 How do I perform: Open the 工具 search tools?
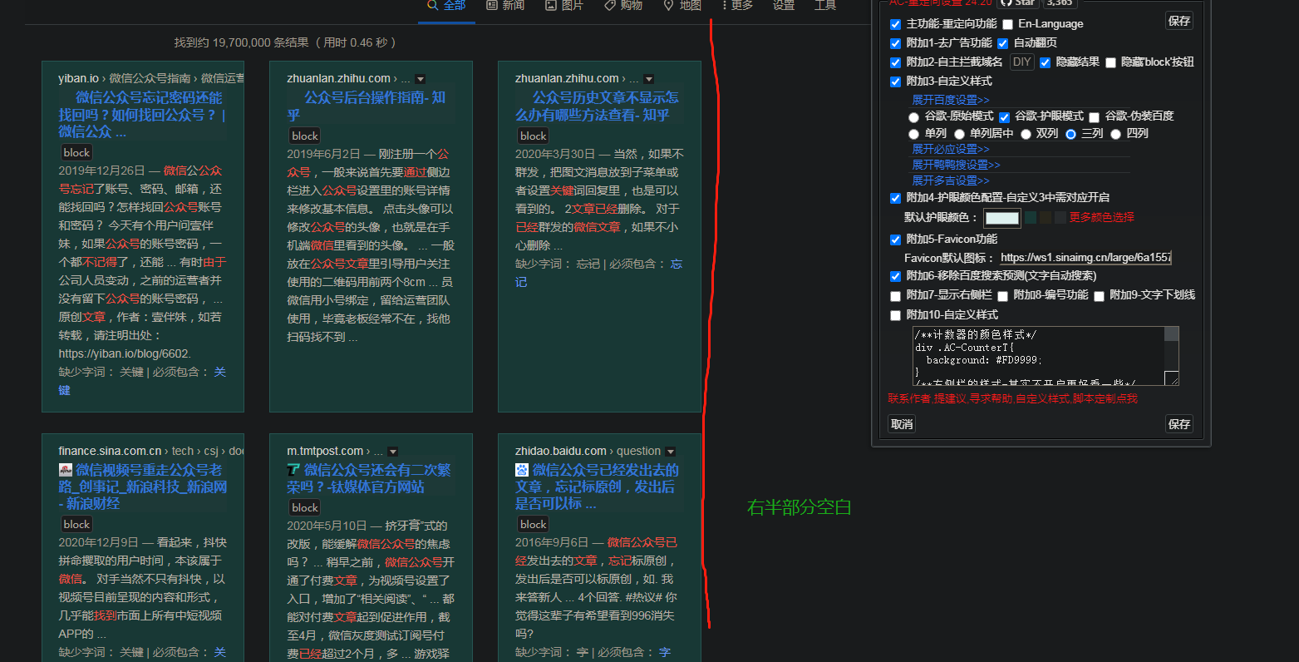click(x=825, y=5)
